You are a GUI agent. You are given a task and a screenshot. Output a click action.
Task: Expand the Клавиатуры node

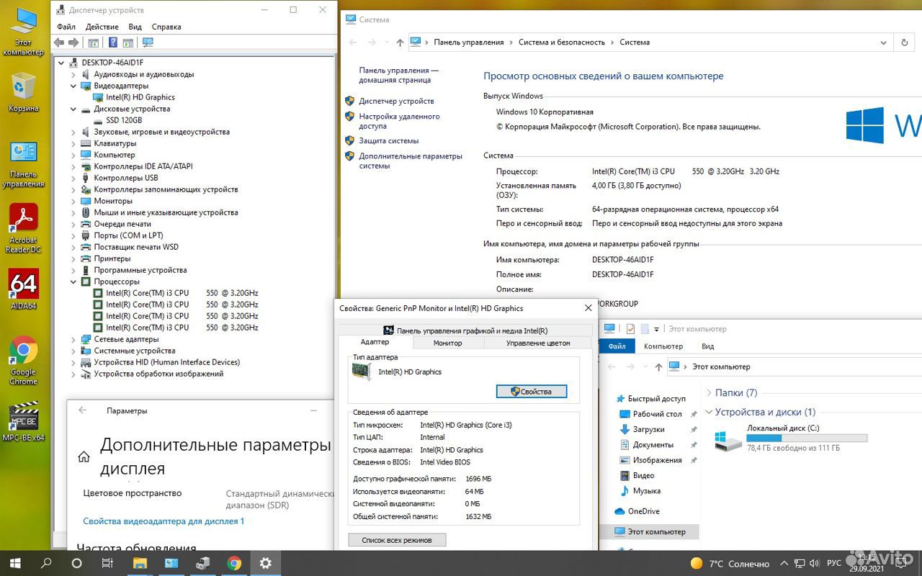click(x=73, y=143)
